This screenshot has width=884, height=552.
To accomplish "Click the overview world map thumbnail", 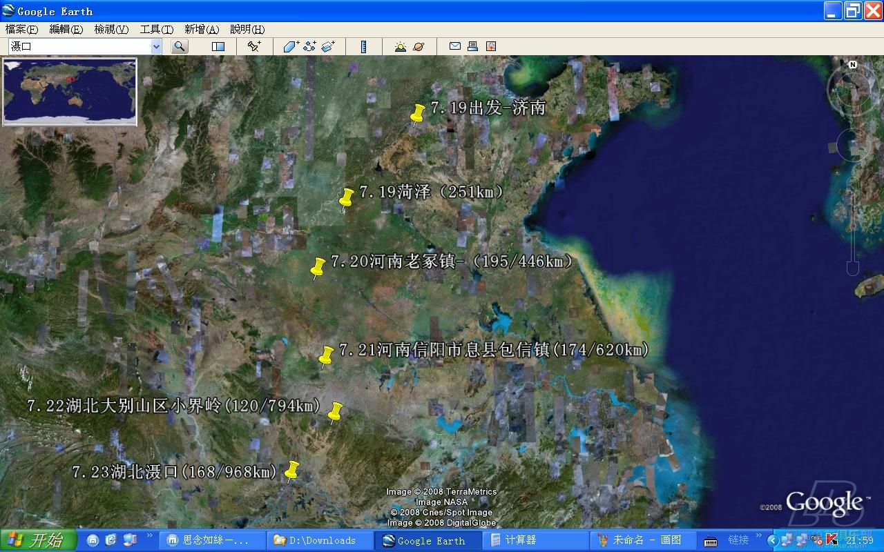I will tap(70, 92).
